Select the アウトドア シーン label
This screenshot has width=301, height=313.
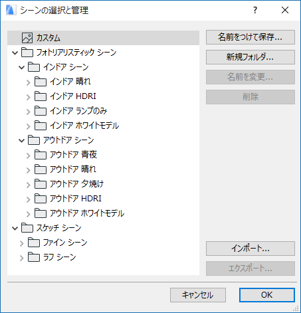pyautogui.click(x=68, y=140)
